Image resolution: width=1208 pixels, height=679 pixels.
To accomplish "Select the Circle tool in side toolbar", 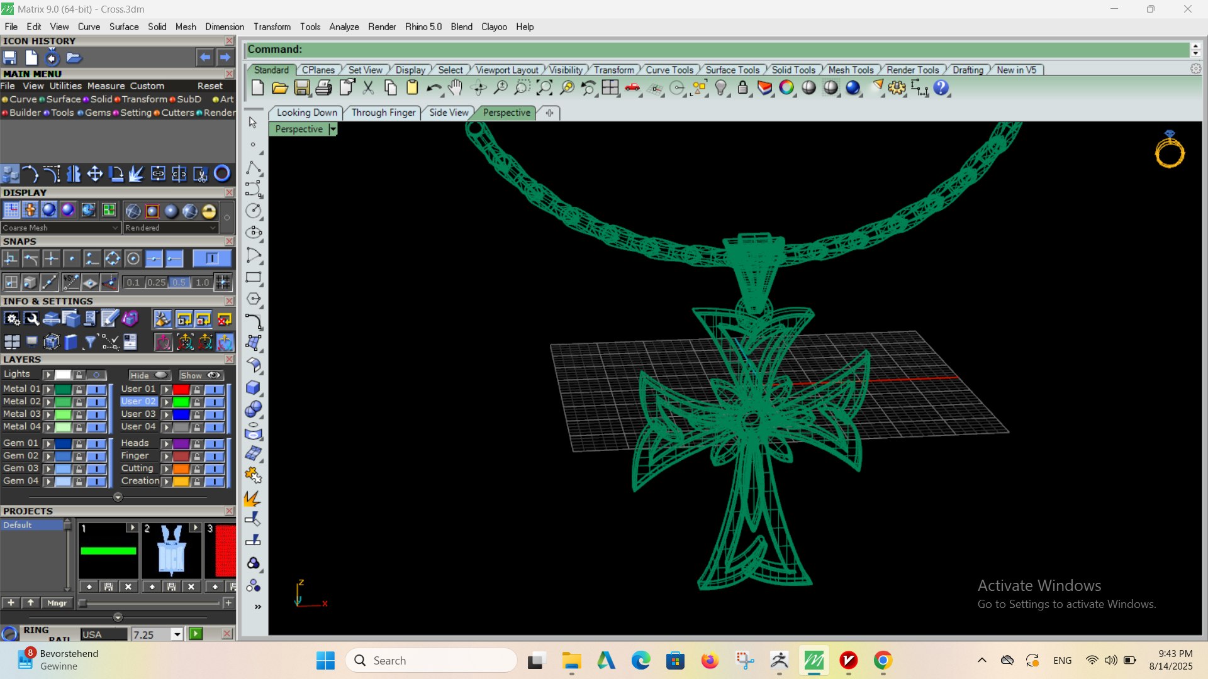I will (x=254, y=211).
